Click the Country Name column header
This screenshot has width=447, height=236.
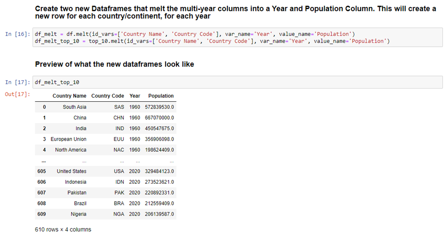coord(69,96)
